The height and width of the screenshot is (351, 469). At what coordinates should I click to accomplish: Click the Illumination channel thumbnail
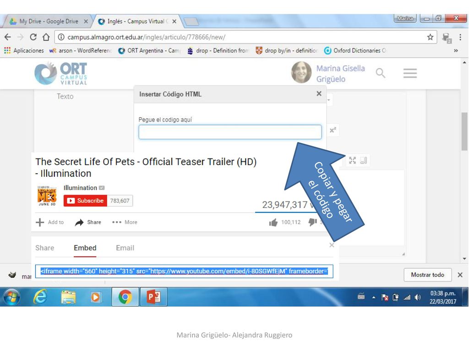[x=47, y=196]
